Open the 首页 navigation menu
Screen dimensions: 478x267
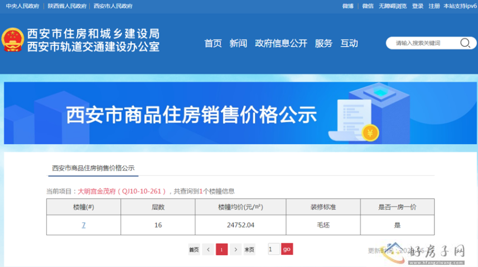[213, 43]
